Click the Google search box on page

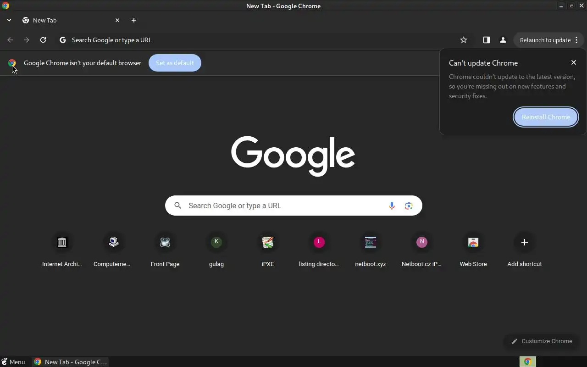click(293, 206)
